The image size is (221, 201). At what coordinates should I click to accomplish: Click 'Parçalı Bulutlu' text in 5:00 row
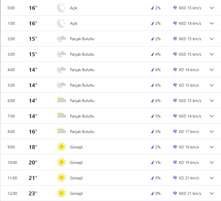[x=82, y=85]
